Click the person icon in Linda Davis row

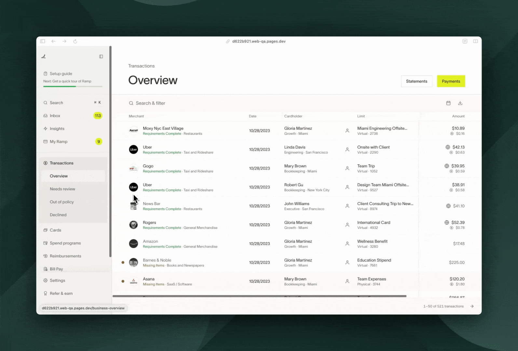(347, 149)
